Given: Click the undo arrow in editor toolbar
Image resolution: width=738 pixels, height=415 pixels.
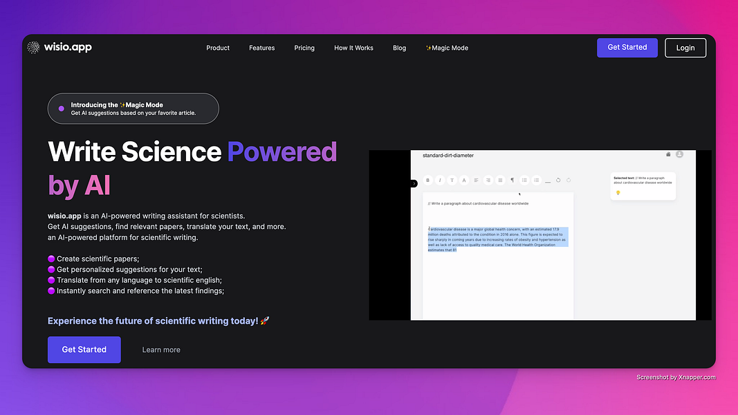Looking at the screenshot, I should 558,181.
